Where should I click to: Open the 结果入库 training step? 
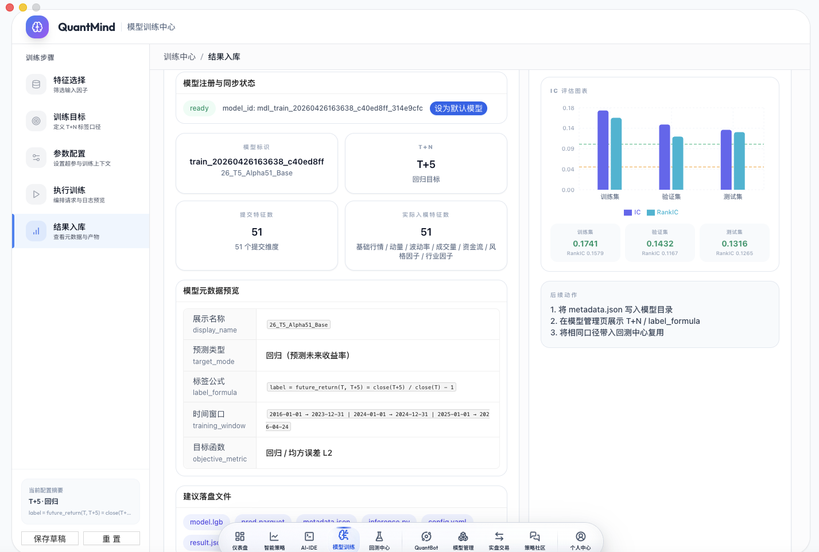pyautogui.click(x=80, y=231)
